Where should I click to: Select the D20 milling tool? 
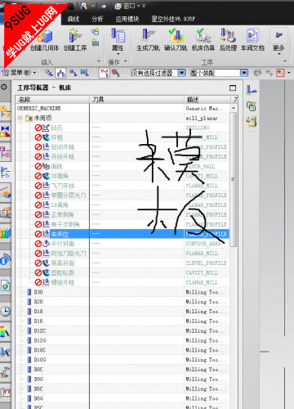38,302
